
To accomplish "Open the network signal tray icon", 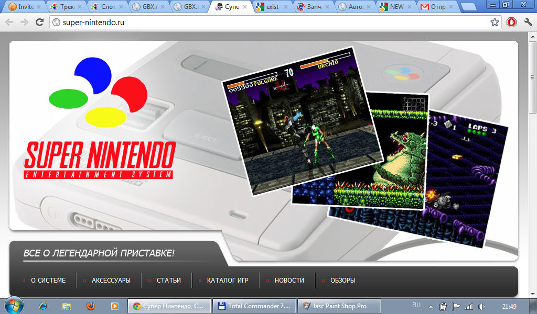I will pos(469,307).
